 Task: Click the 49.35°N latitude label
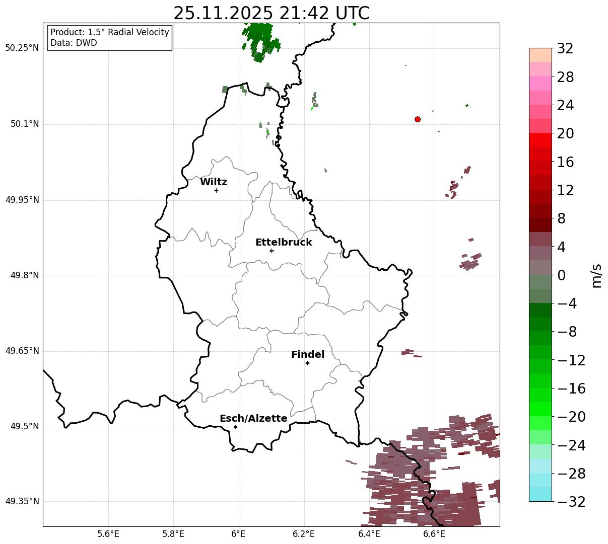[x=22, y=501]
